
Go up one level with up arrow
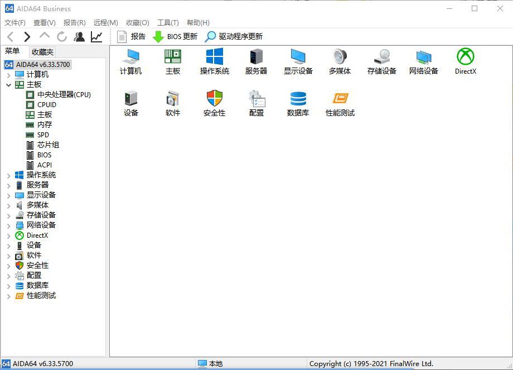45,36
